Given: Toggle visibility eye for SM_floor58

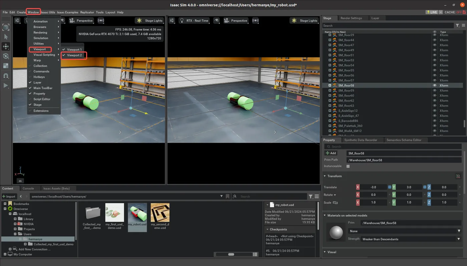Looking at the screenshot, I should (x=434, y=85).
